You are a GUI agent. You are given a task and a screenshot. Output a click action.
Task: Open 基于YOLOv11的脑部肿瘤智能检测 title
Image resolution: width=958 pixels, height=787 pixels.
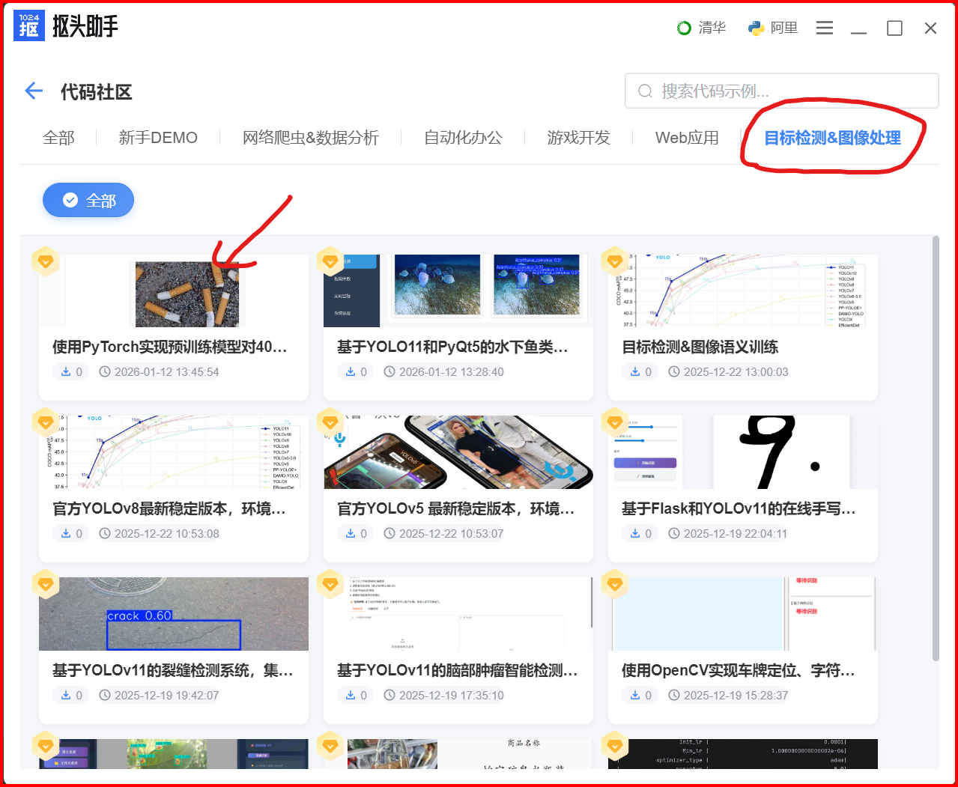tap(458, 670)
